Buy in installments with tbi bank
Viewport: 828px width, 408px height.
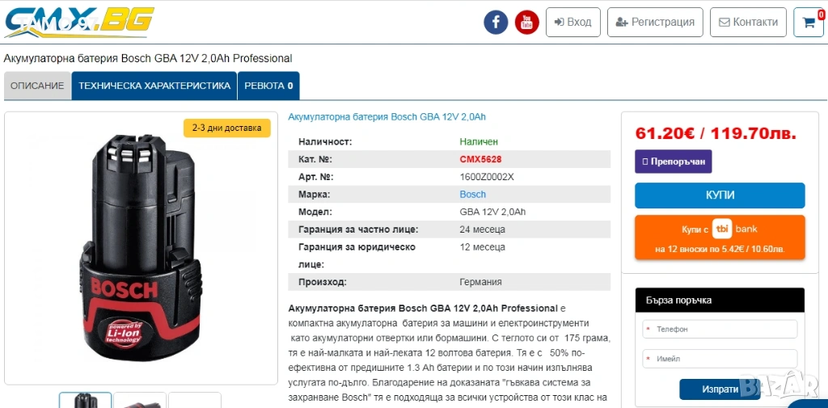tap(720, 237)
